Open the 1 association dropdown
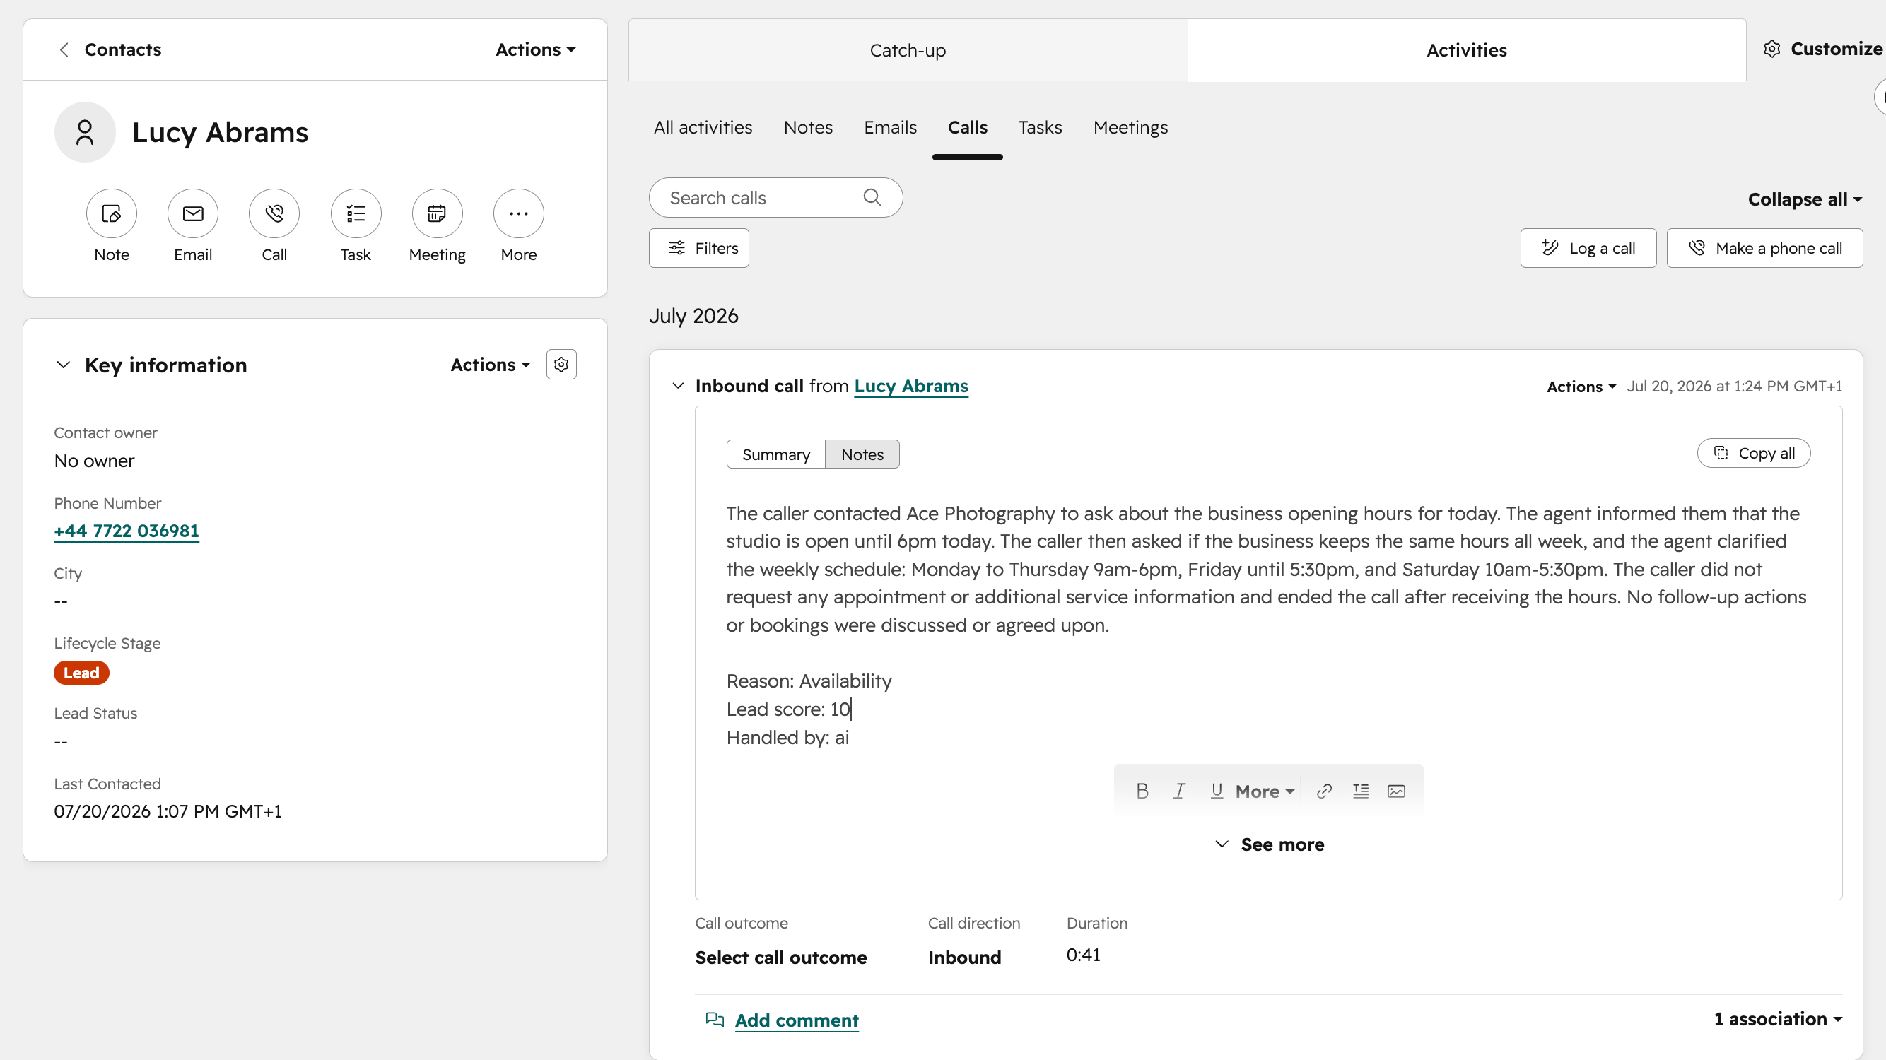The image size is (1886, 1060). point(1778,1019)
